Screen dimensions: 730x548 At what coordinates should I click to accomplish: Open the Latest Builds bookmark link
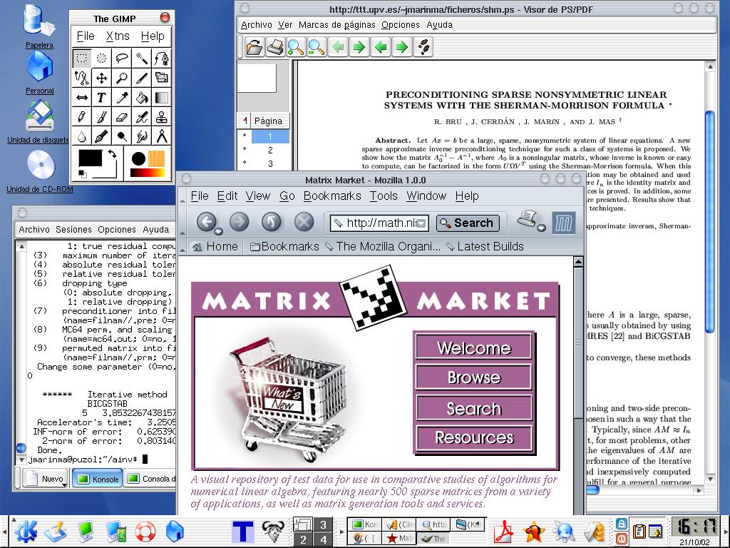[x=485, y=246]
